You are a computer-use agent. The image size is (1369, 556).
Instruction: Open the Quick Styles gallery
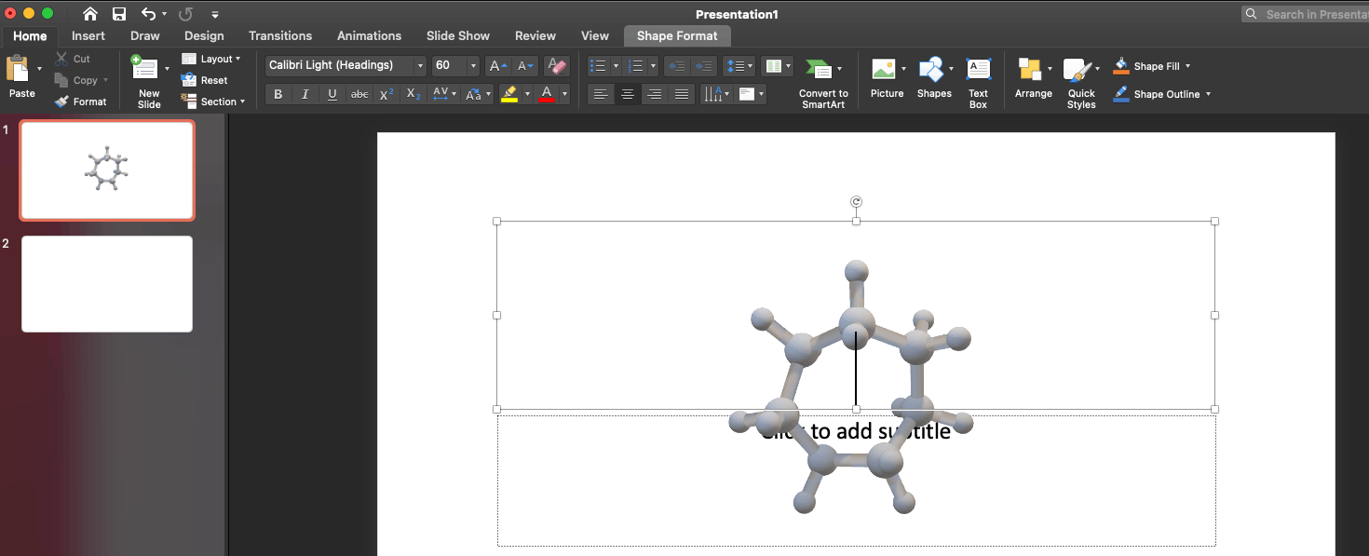[x=1081, y=83]
